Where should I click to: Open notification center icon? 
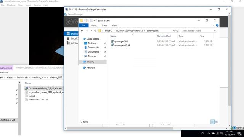[239, 133]
